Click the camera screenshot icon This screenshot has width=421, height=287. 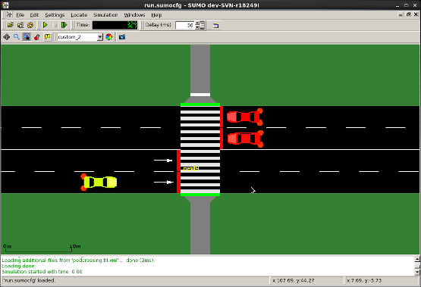coord(122,37)
